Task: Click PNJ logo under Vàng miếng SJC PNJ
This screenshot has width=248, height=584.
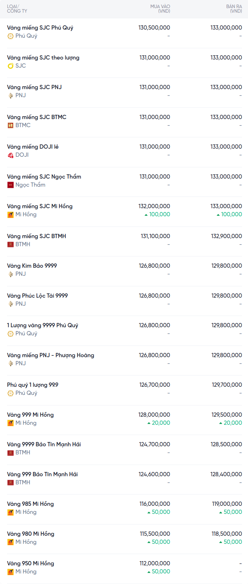Action: pos(11,95)
